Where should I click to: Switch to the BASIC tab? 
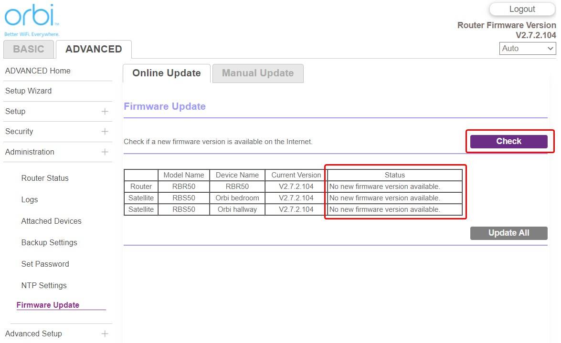[29, 49]
